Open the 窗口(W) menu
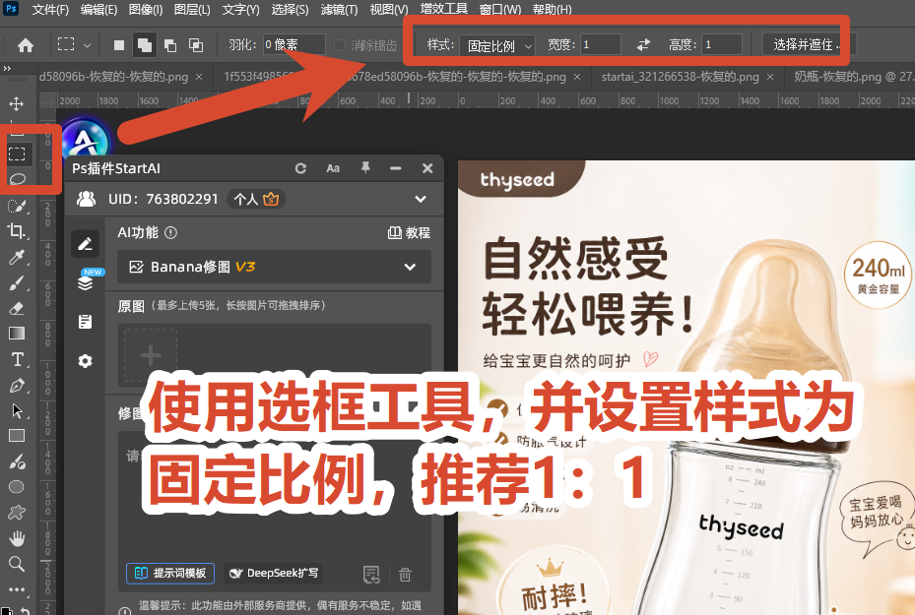The width and height of the screenshot is (915, 615). (x=500, y=9)
